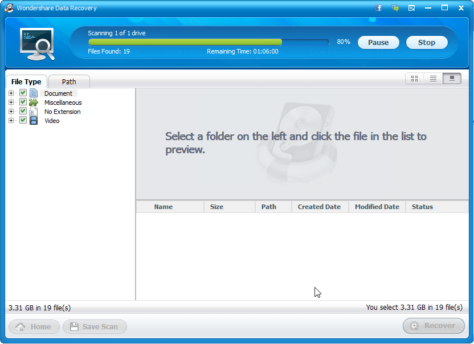Expand the Document tree node
This screenshot has height=344, width=474.
tap(11, 93)
